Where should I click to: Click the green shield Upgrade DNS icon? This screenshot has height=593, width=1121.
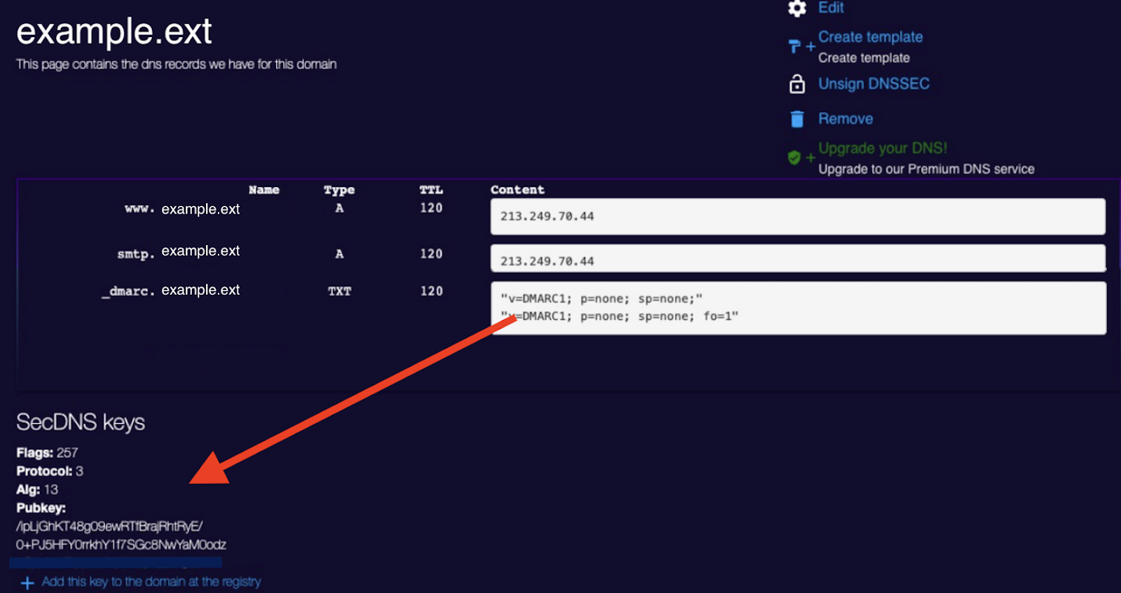click(x=794, y=158)
